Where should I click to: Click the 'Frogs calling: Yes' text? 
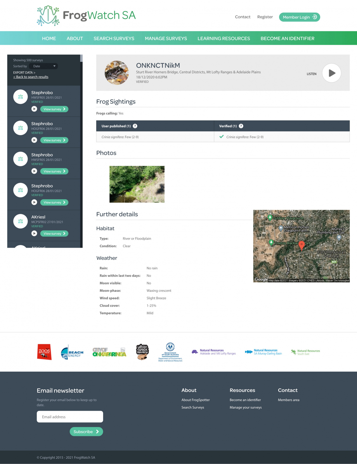click(x=110, y=113)
